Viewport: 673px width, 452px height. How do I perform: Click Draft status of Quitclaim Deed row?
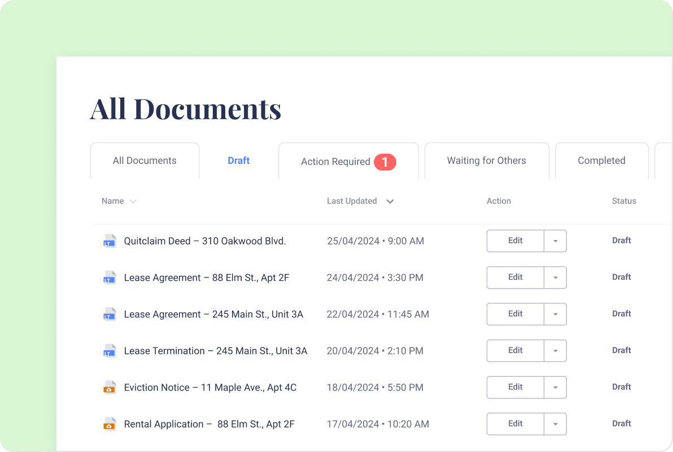pos(622,241)
